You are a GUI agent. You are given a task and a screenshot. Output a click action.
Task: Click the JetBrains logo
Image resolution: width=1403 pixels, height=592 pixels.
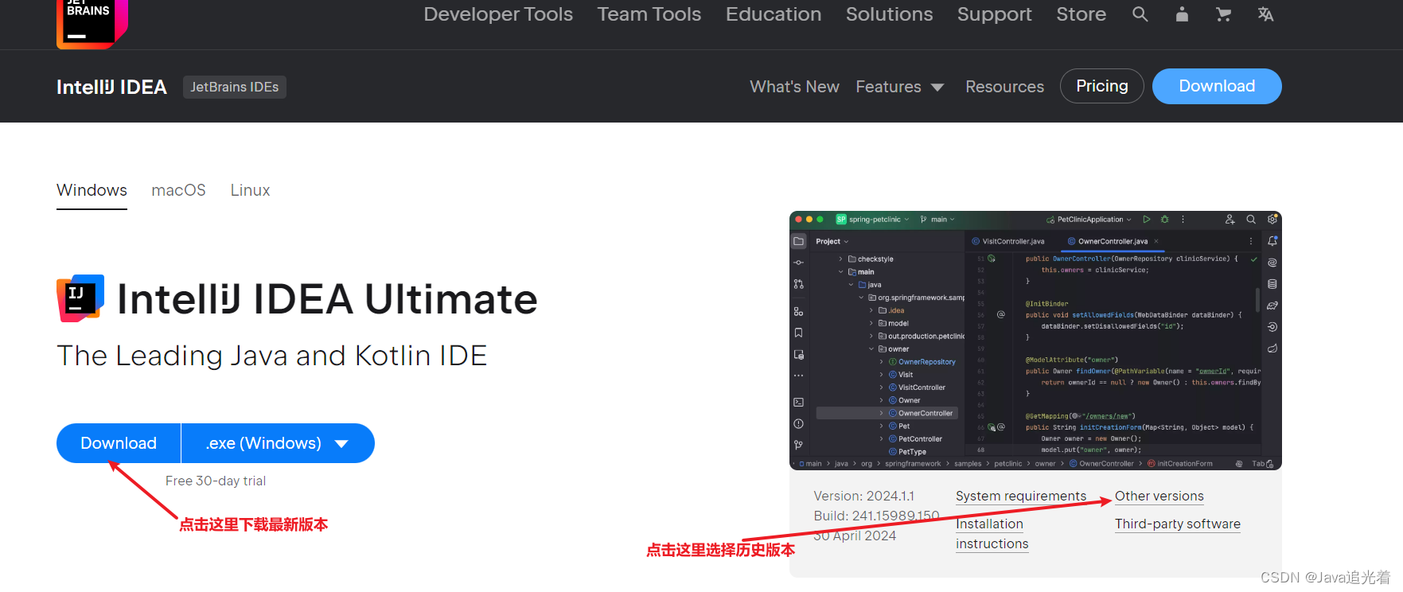pos(92,23)
